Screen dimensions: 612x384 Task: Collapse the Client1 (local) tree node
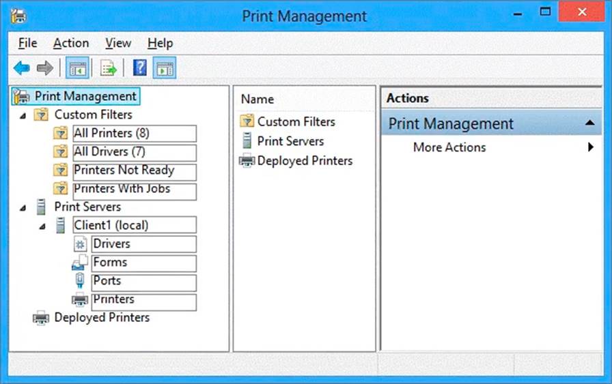coord(42,226)
